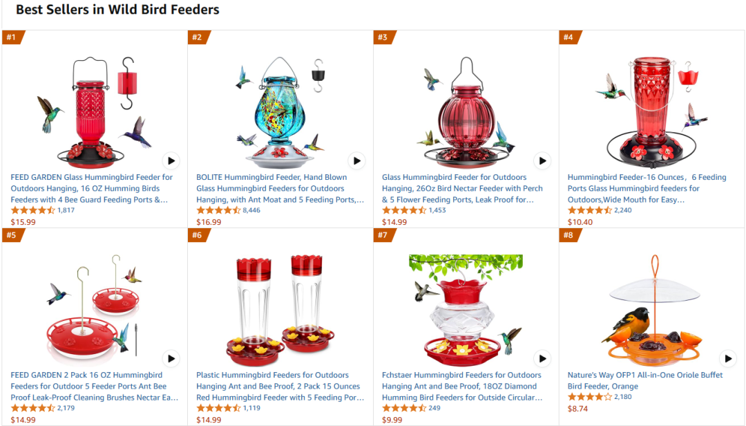Image resolution: width=746 pixels, height=426 pixels.
Task: Play video for #5 FEED GARDEN 2 Pack
Action: point(171,358)
